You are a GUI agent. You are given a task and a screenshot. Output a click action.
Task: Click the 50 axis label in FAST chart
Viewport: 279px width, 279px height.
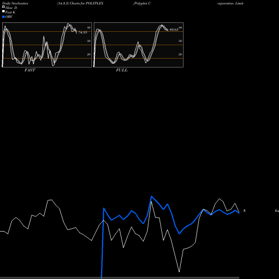89,41
